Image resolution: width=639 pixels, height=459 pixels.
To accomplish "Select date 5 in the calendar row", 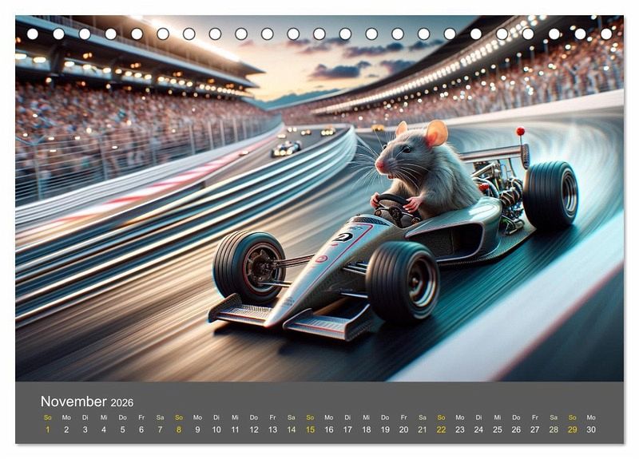I will [123, 429].
